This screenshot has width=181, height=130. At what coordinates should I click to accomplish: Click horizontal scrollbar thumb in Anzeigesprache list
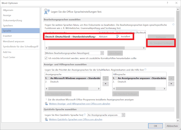point(68,89)
